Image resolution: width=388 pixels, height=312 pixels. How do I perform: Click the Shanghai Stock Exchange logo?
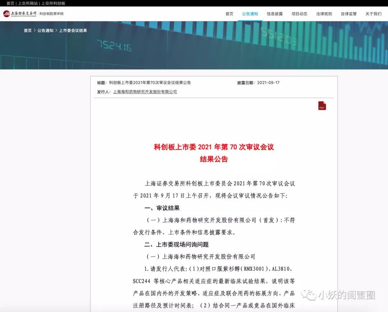[x=20, y=14]
